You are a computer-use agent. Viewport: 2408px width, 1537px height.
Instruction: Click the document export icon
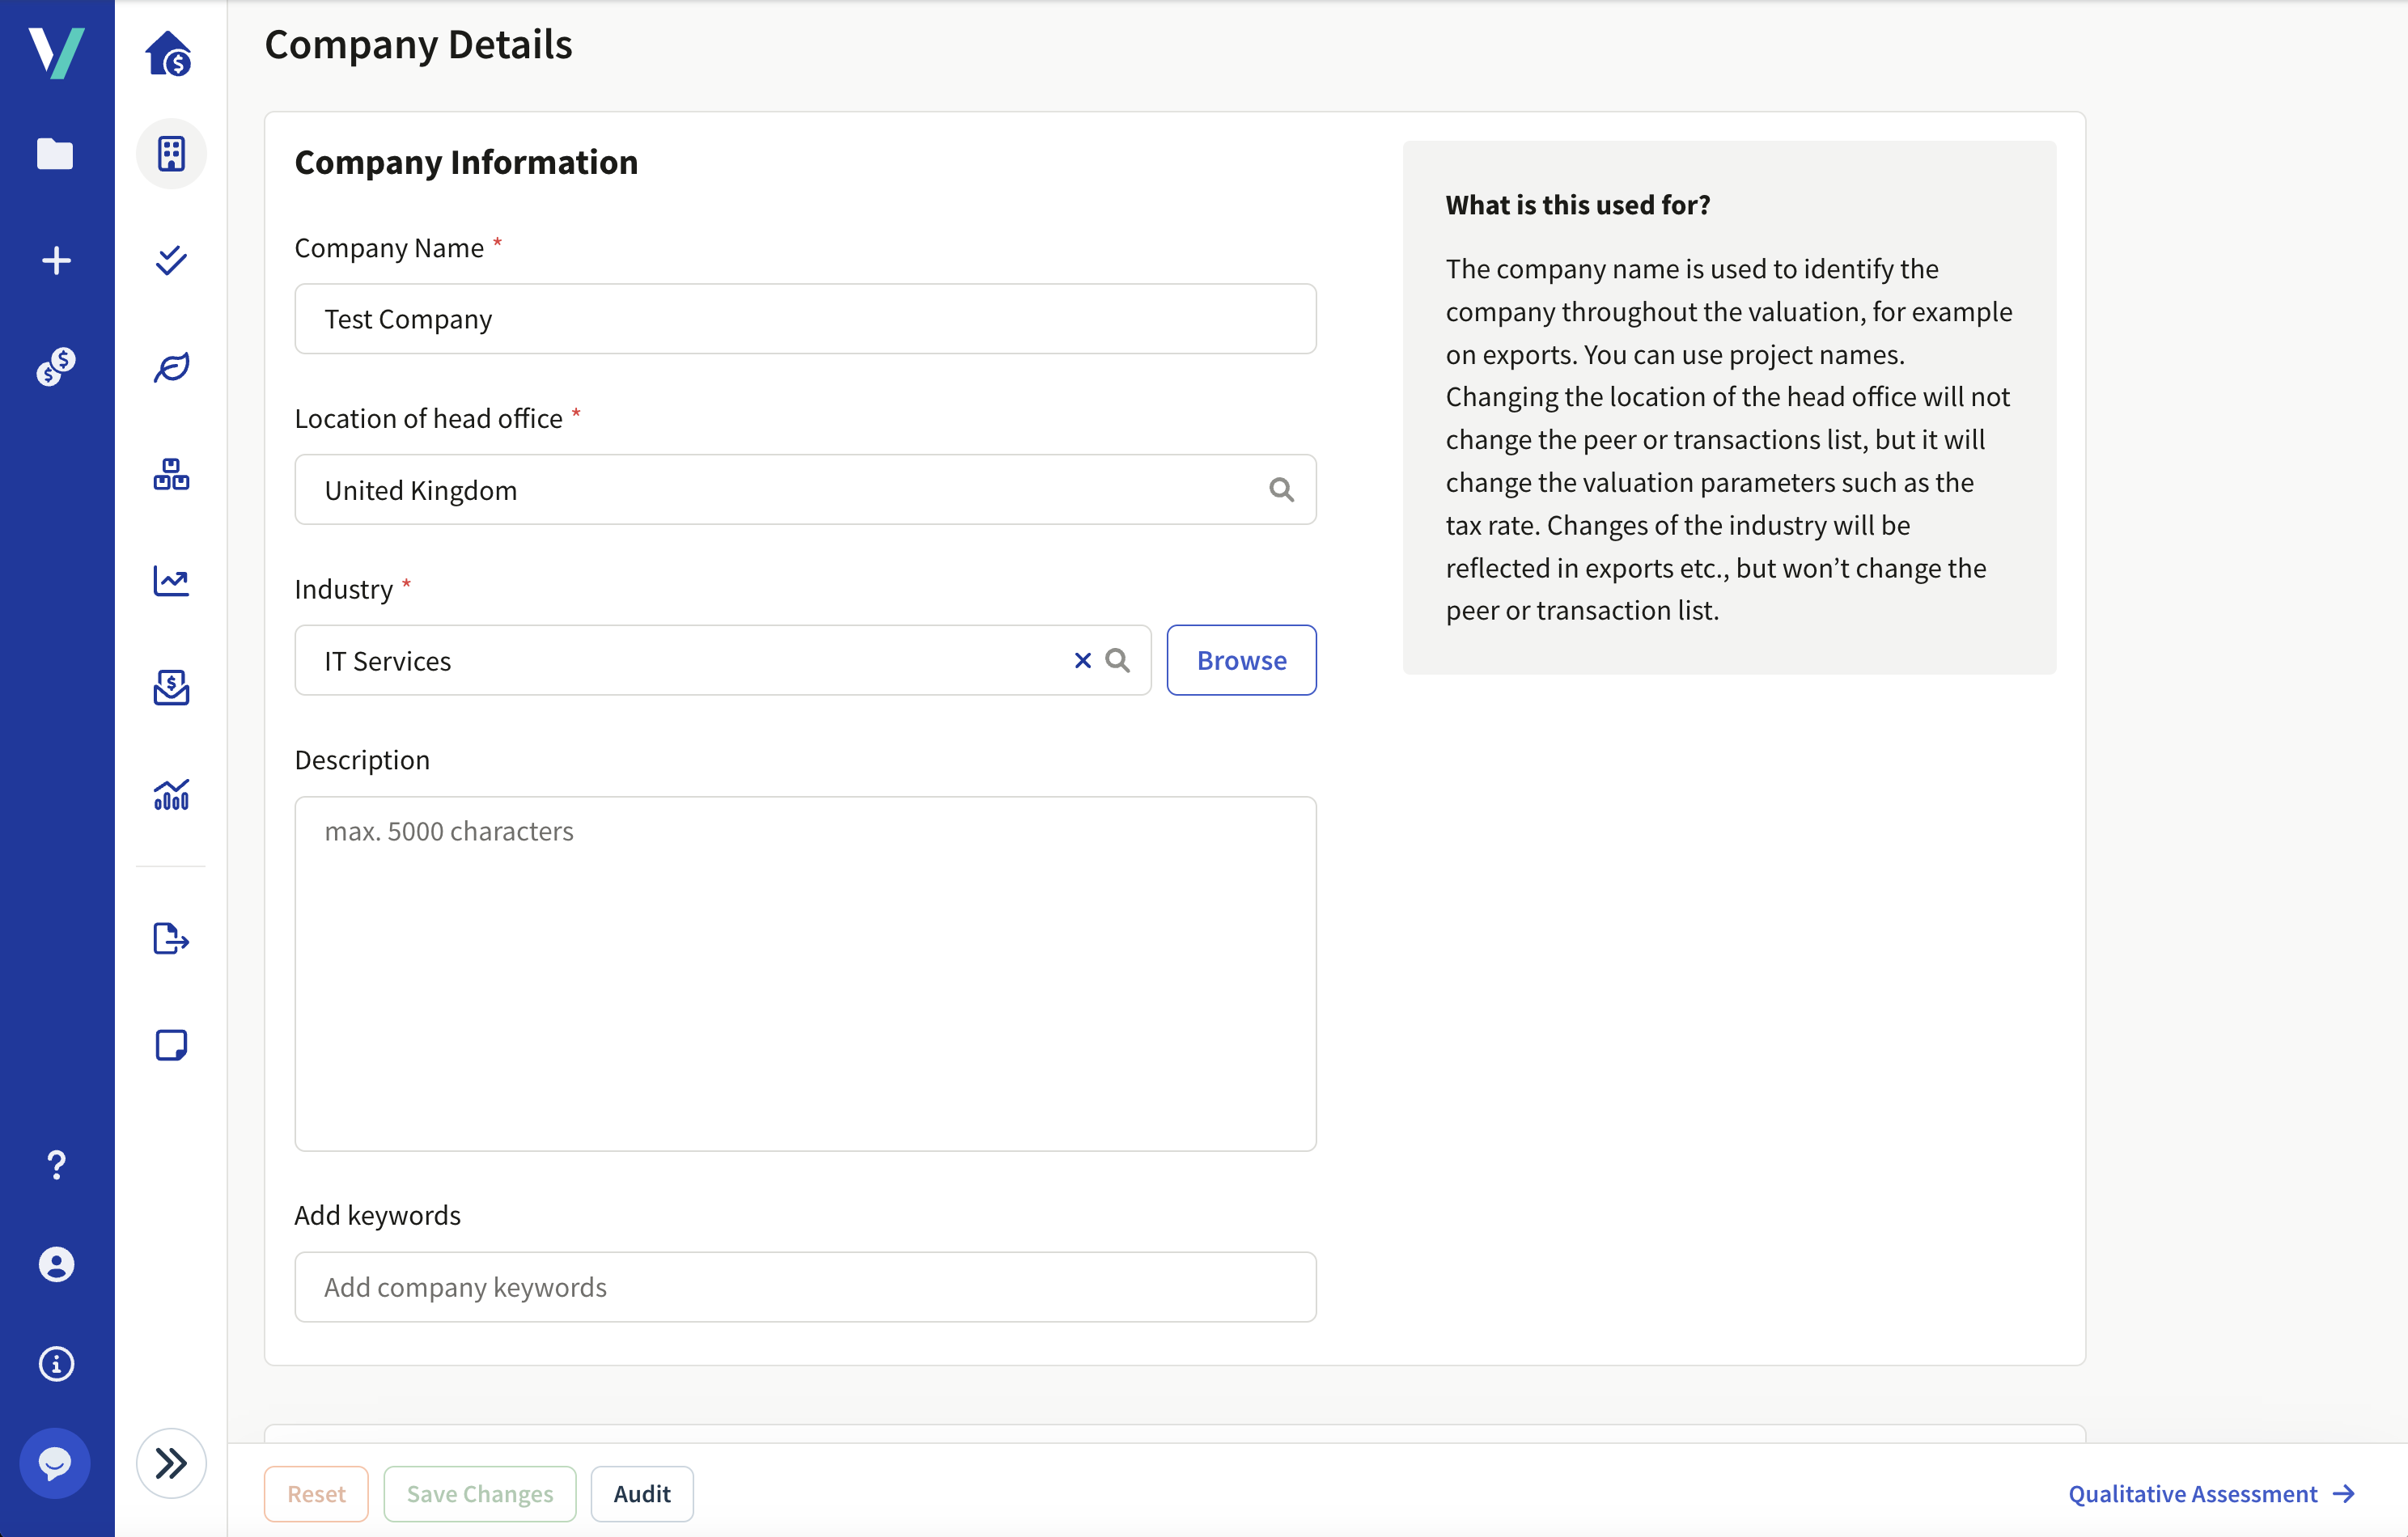171,938
